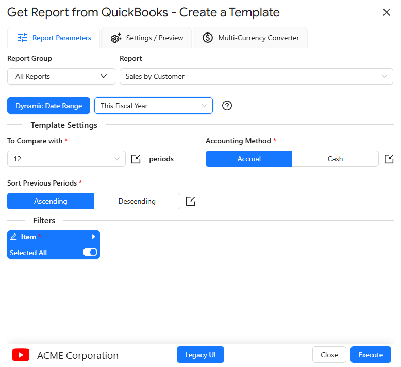
Task: Open the Report dropdown showing Sales by Customer
Action: (256, 76)
